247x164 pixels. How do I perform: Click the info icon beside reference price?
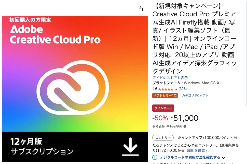185,126
